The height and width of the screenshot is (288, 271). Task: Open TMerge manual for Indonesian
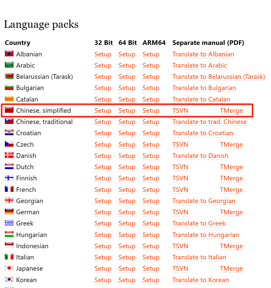pos(231,246)
